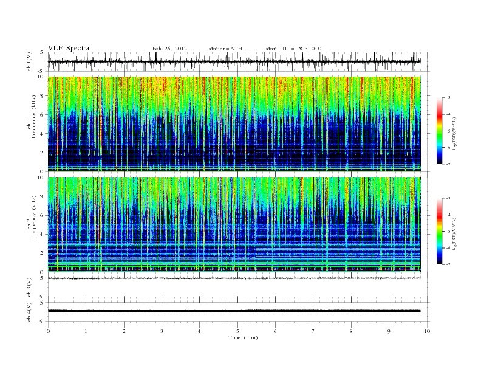Click the ch.2 spectrogram plot
The image size is (481, 372).
tap(234, 225)
